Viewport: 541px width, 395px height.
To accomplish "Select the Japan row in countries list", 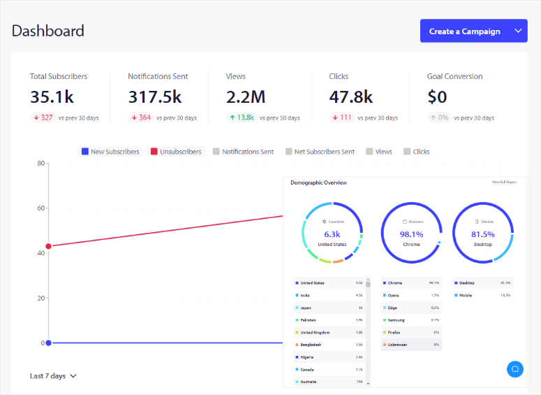I will 329,308.
